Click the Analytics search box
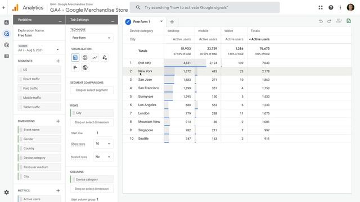 [205, 7]
